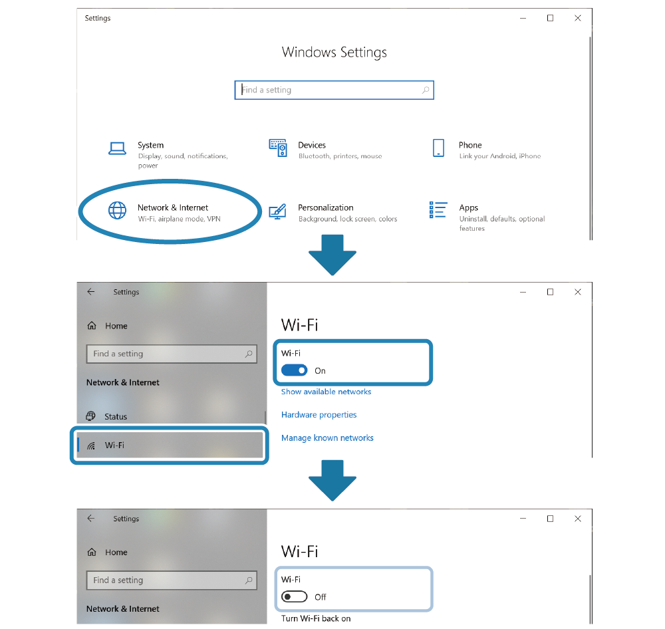Image resolution: width=665 pixels, height=629 pixels.
Task: Open Devices settings via keyboard icon
Action: 277,148
